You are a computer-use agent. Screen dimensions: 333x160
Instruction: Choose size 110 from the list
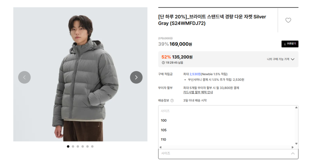tap(164, 139)
